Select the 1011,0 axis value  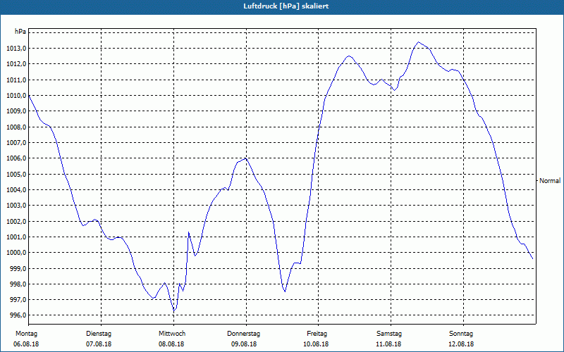[16, 80]
